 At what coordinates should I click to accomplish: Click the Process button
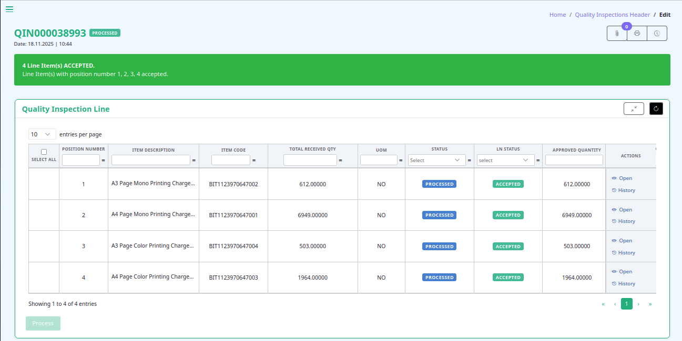tap(43, 323)
